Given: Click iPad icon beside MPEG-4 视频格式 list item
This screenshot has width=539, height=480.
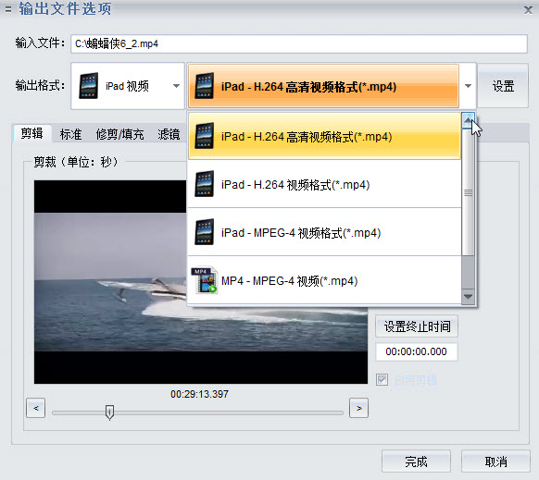Looking at the screenshot, I should pyautogui.click(x=205, y=232).
